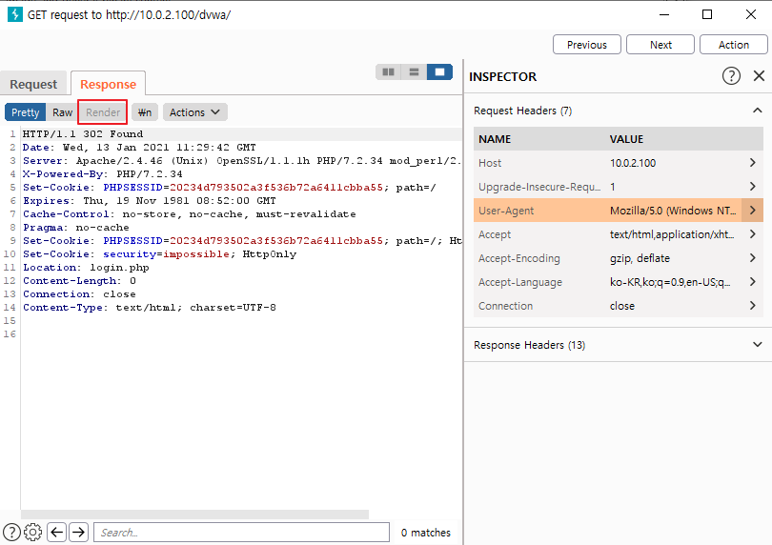
Task: Switch to Render view
Action: pos(103,112)
